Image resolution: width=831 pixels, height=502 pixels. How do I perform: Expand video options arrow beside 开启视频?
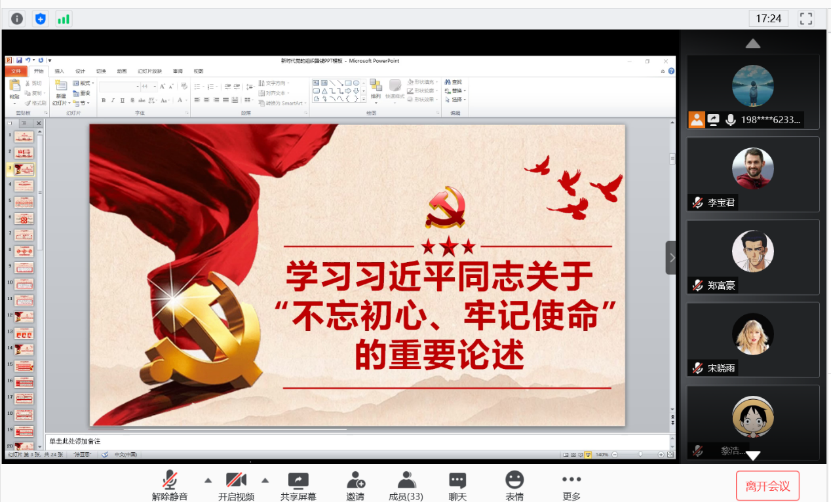[x=265, y=480]
